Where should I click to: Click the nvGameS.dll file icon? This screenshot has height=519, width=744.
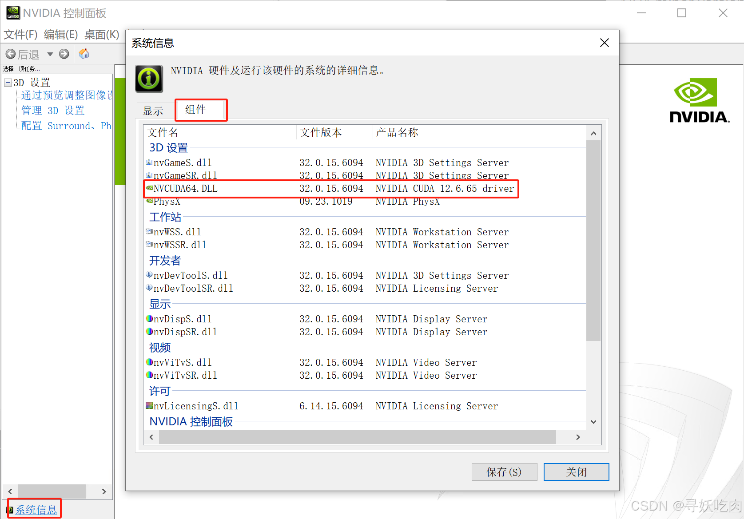(x=149, y=162)
